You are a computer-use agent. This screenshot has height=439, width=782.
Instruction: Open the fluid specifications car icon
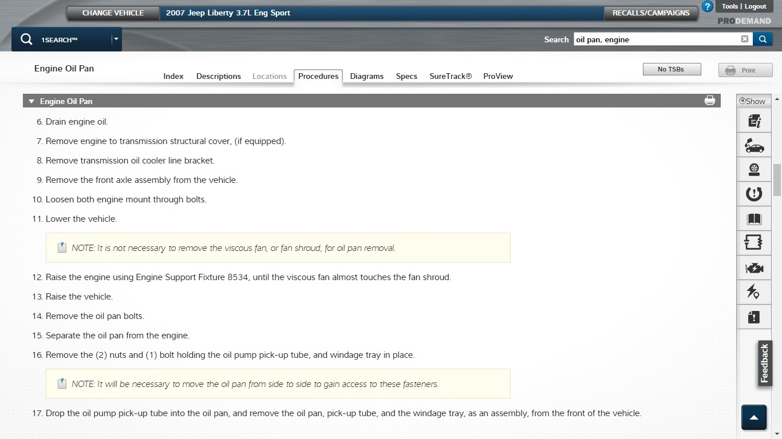point(754,145)
